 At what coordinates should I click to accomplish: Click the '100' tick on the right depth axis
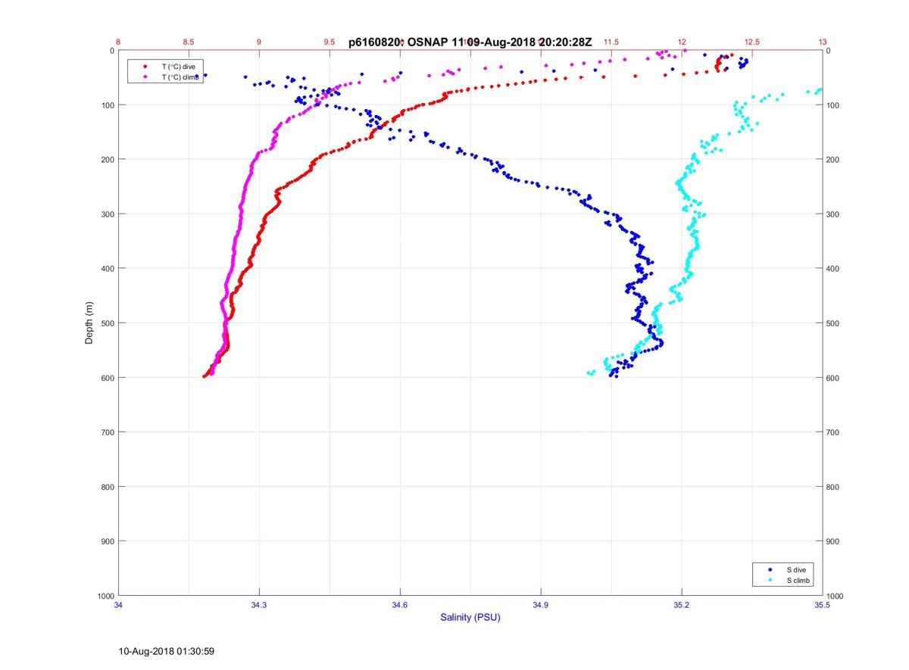tap(834, 105)
